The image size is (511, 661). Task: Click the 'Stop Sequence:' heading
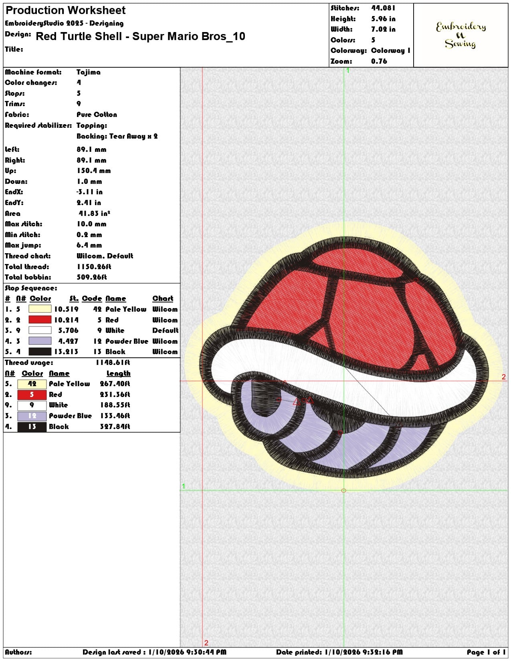(x=31, y=288)
